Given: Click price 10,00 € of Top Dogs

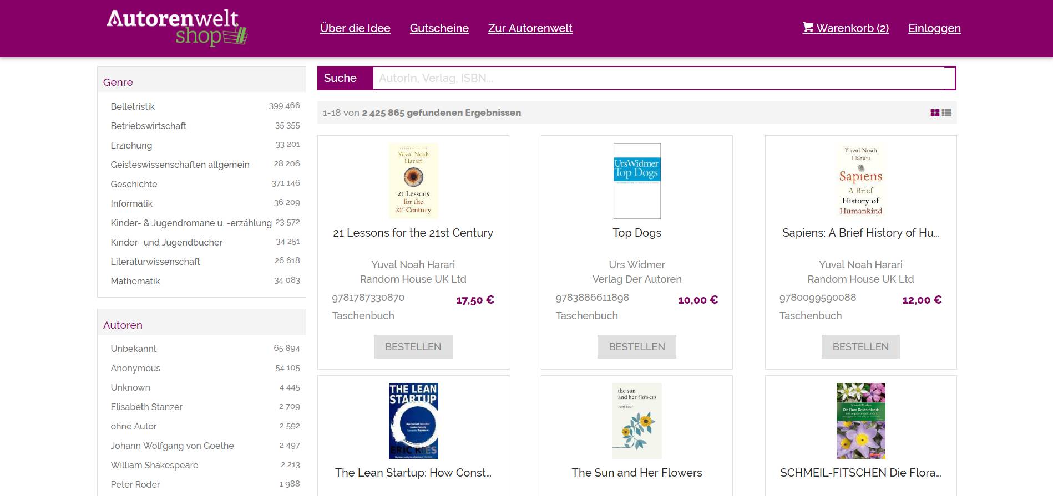Looking at the screenshot, I should point(698,300).
